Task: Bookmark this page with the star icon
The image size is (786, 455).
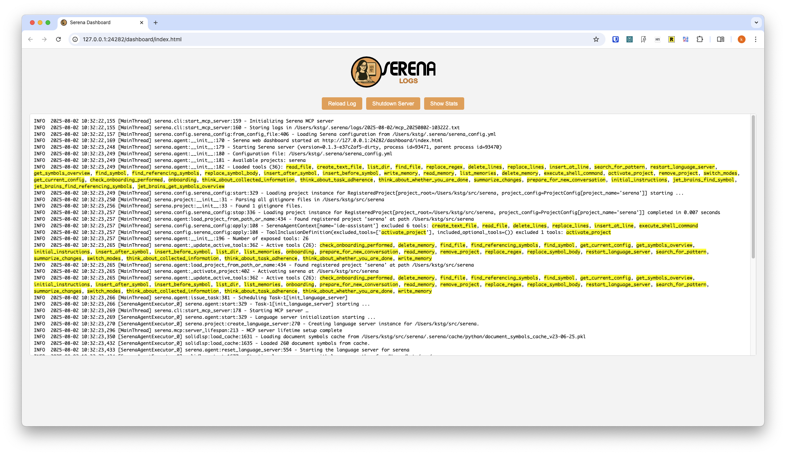Action: coord(596,39)
